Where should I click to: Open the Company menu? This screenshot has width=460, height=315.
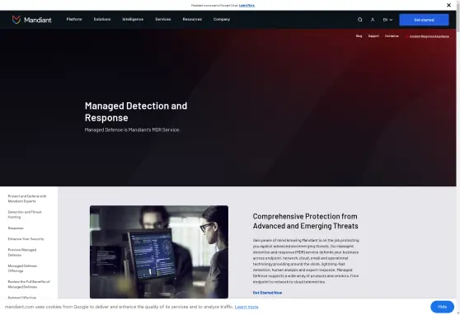(222, 19)
